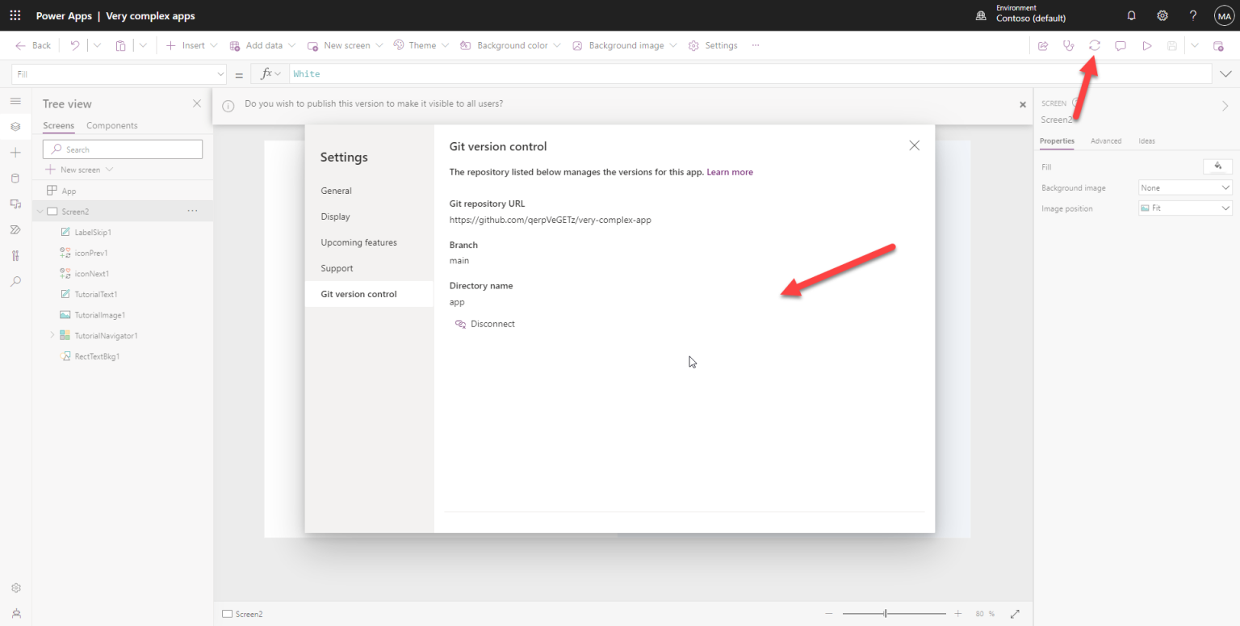Select LabelSkip1 in the tree

tap(92, 233)
